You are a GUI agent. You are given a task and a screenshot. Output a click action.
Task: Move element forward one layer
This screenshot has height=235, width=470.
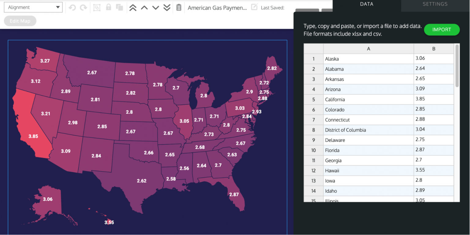tap(144, 7)
